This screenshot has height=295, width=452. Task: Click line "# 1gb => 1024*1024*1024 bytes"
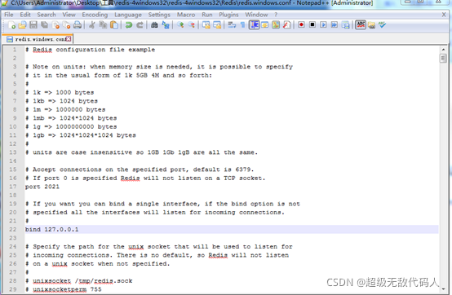pos(81,135)
